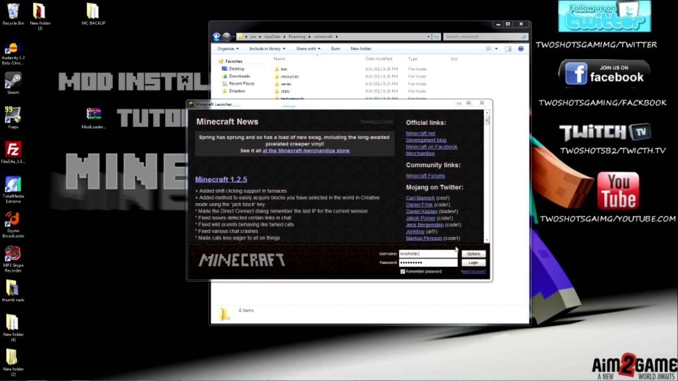Click Explorer's change view icon
This screenshot has height=381, width=678.
tap(489, 49)
